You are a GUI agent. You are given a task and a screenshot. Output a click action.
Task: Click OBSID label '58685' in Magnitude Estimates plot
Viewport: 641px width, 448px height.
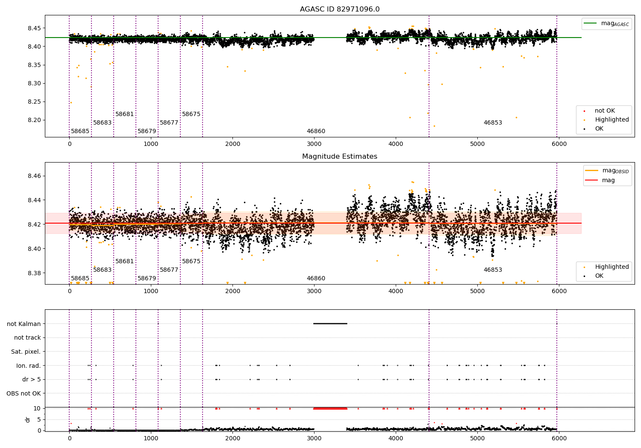coord(80,279)
